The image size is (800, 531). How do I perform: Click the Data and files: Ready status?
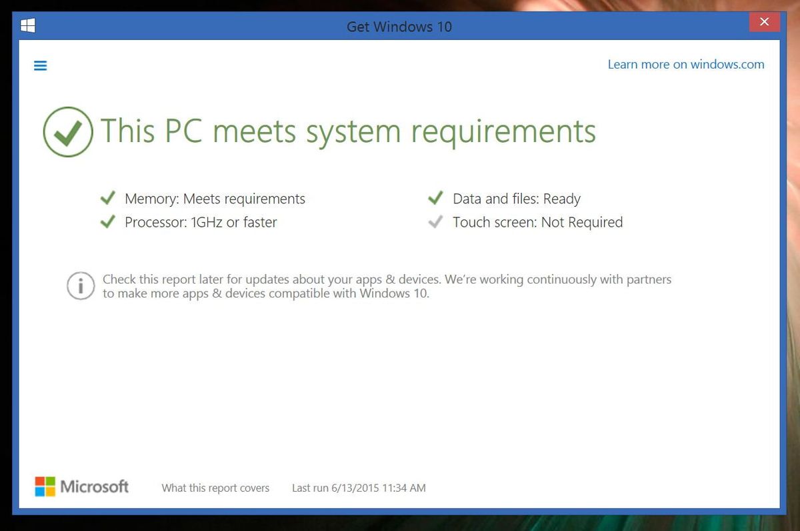click(x=517, y=198)
